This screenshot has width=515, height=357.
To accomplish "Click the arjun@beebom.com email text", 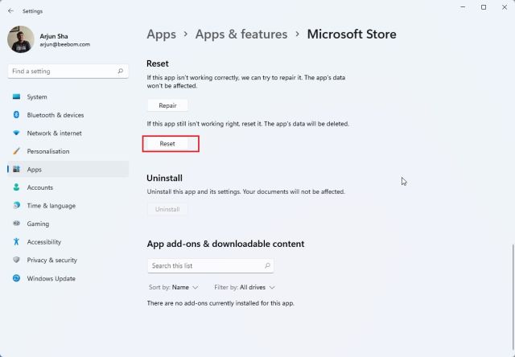I will [65, 44].
